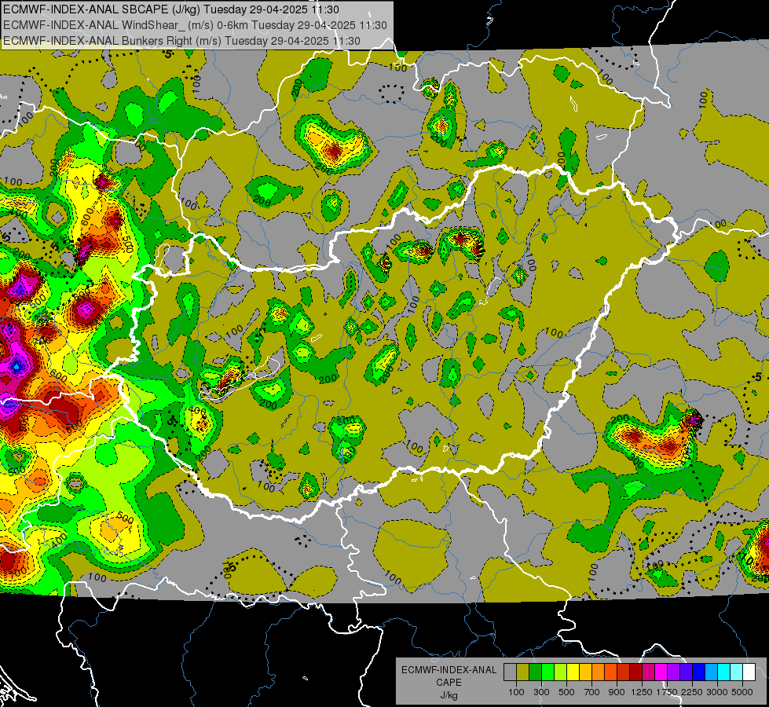Click the pure dark blue legend swatch

coord(699,672)
